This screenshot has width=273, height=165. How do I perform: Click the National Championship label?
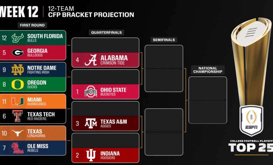pos(208,70)
